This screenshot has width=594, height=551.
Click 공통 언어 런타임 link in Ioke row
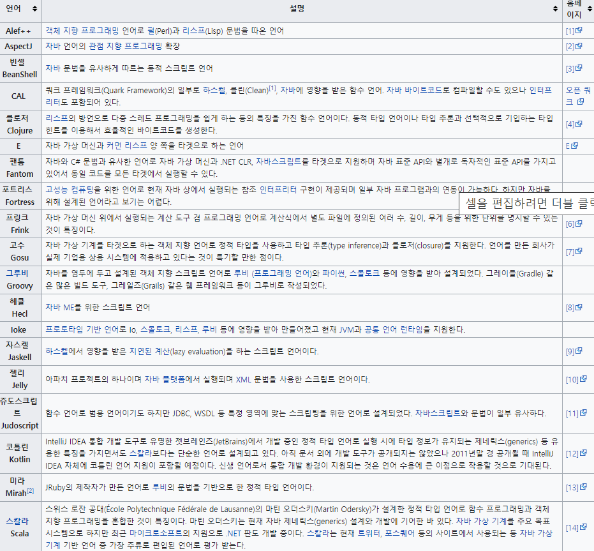(394, 329)
